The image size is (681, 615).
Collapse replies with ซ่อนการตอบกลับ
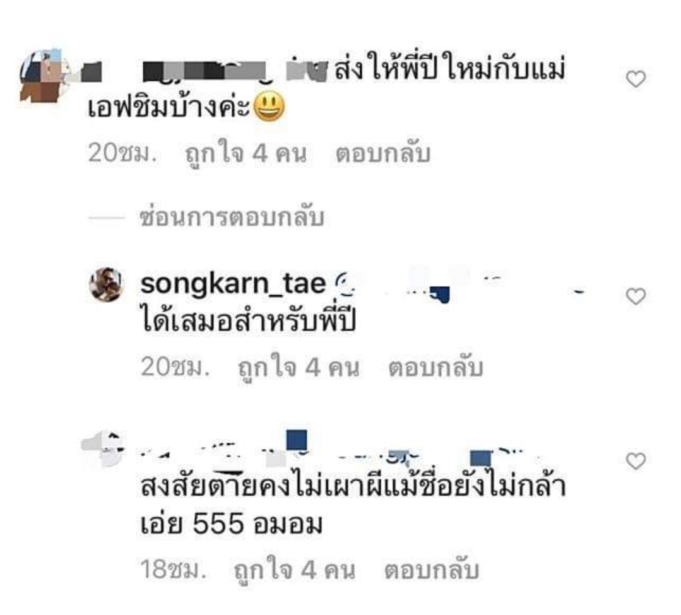pos(232,217)
